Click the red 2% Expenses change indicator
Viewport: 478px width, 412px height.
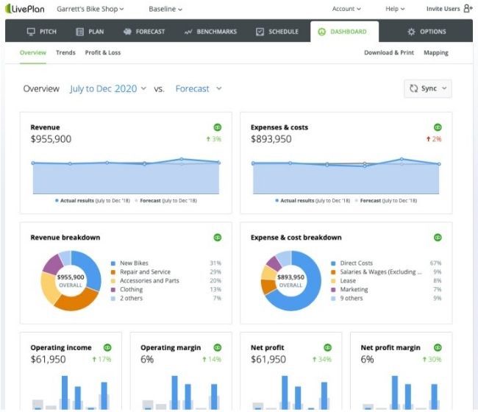(x=434, y=139)
